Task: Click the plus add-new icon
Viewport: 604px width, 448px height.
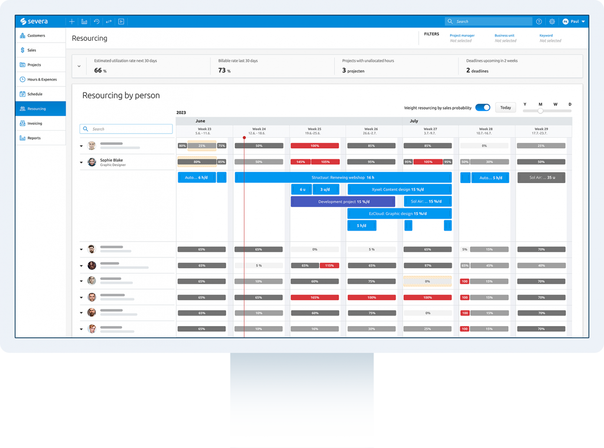Action: coord(72,21)
